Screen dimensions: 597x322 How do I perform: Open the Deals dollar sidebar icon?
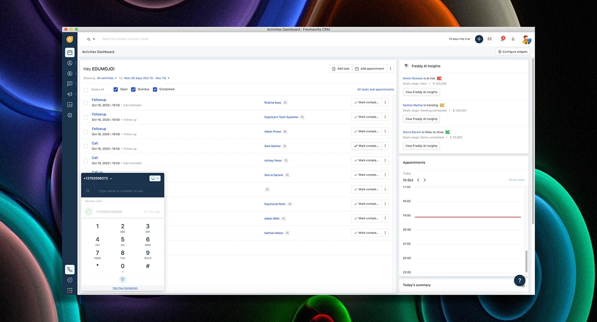pyautogui.click(x=70, y=74)
